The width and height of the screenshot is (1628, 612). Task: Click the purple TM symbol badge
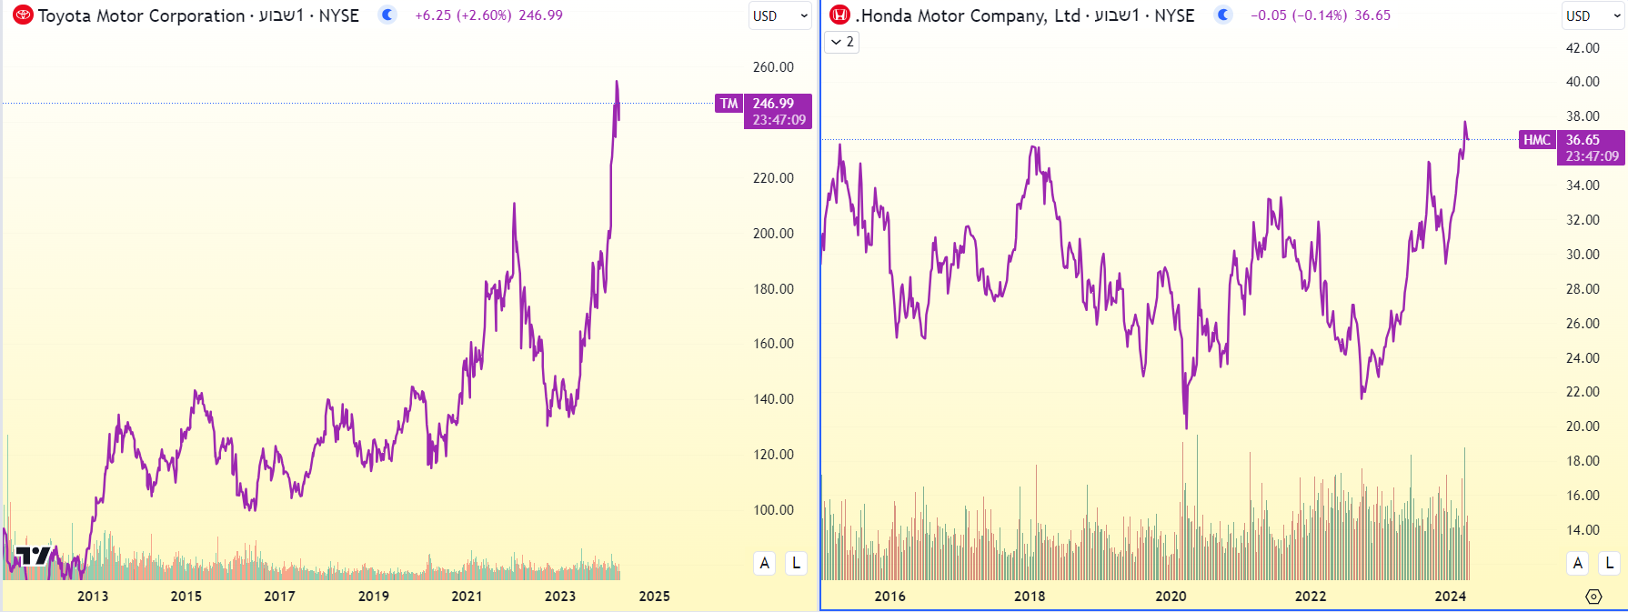click(729, 104)
